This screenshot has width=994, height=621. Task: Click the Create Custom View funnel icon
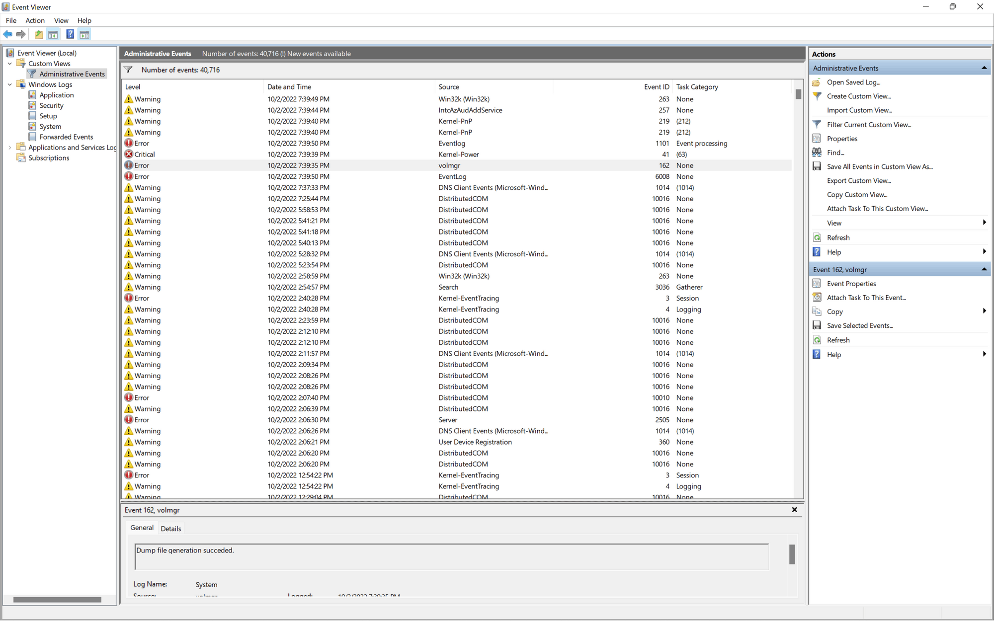(x=817, y=96)
